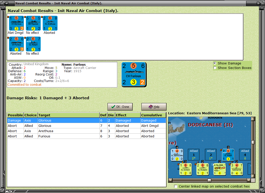
Task: Click map vertical scrollbar up arrow
Action: (x=253, y=119)
